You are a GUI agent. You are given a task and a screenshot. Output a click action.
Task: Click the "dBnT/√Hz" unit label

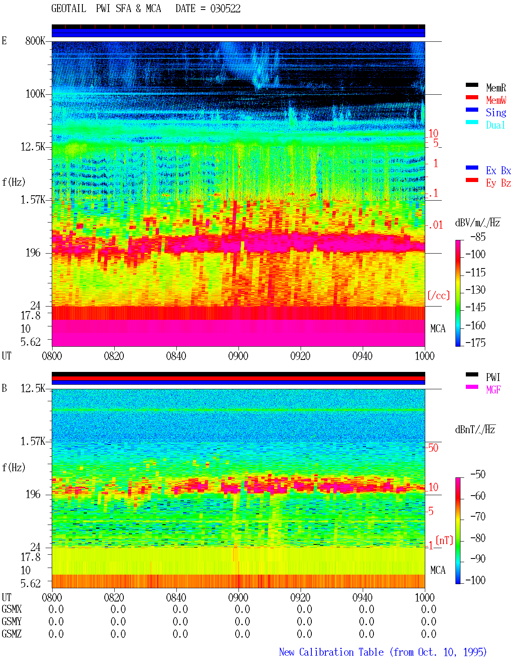tap(475, 429)
